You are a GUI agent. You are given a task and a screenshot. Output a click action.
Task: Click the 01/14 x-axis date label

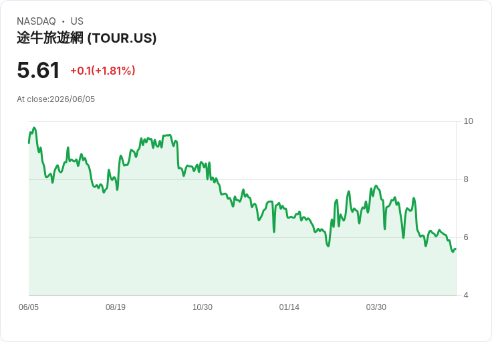[x=289, y=307]
